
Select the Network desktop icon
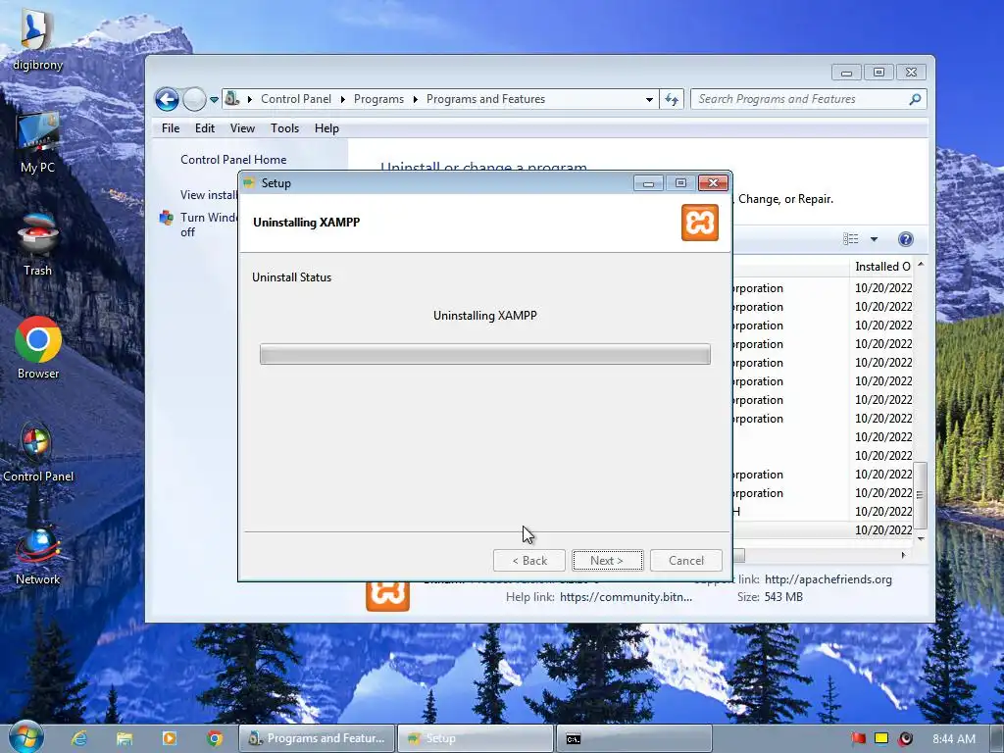click(x=38, y=555)
